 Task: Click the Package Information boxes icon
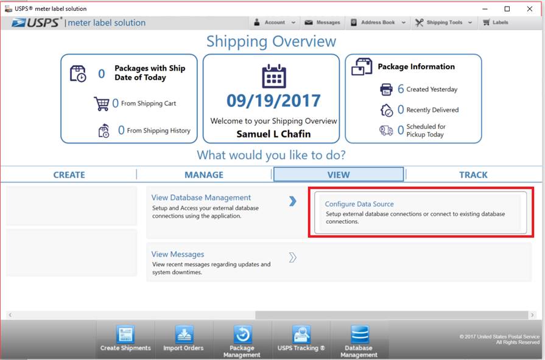pos(362,67)
